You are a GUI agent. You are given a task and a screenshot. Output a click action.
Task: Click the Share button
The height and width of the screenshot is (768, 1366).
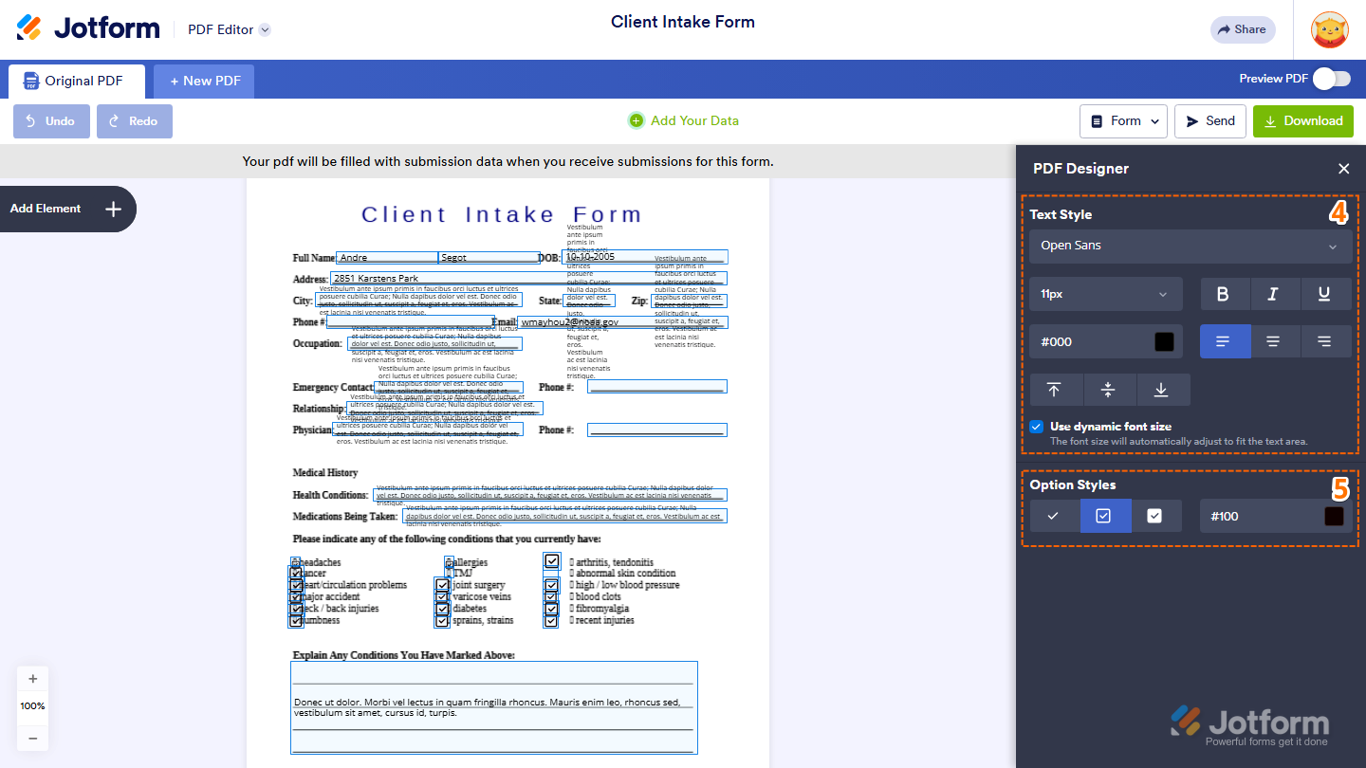pos(1243,29)
